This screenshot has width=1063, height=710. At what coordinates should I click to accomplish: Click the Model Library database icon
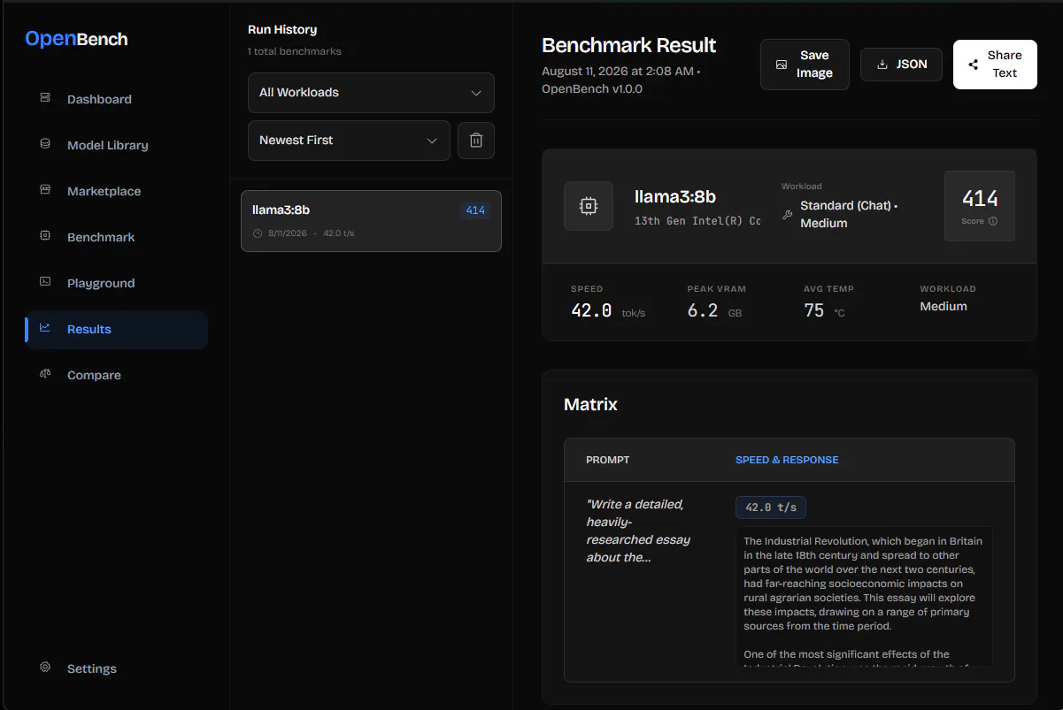click(45, 144)
